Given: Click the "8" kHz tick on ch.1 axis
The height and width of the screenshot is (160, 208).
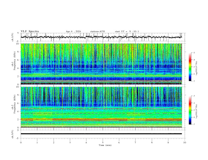Looking at the screenshot, I should tap(18, 52).
